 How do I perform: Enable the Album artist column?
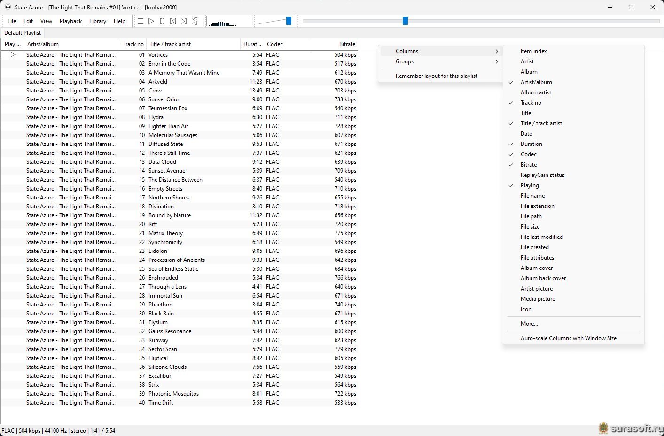pos(573,92)
